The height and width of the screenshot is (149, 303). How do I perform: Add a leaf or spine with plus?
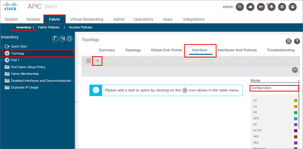[98, 61]
